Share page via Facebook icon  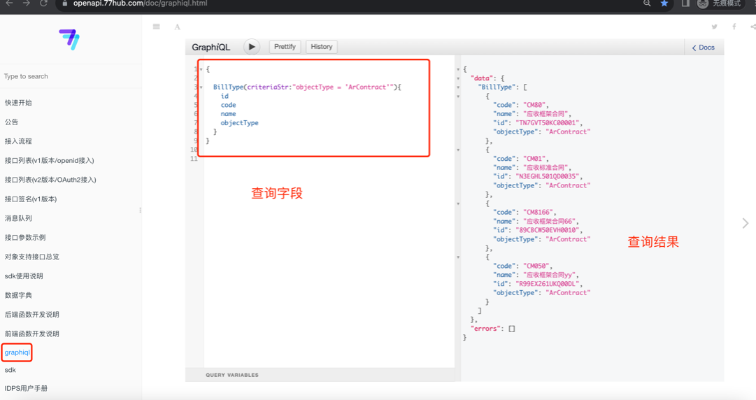click(x=734, y=27)
